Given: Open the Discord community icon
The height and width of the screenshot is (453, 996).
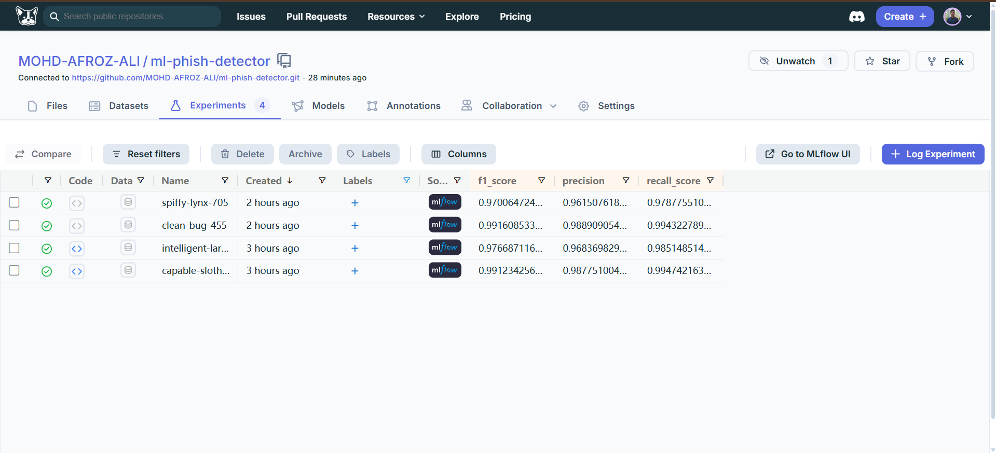Looking at the screenshot, I should (856, 17).
